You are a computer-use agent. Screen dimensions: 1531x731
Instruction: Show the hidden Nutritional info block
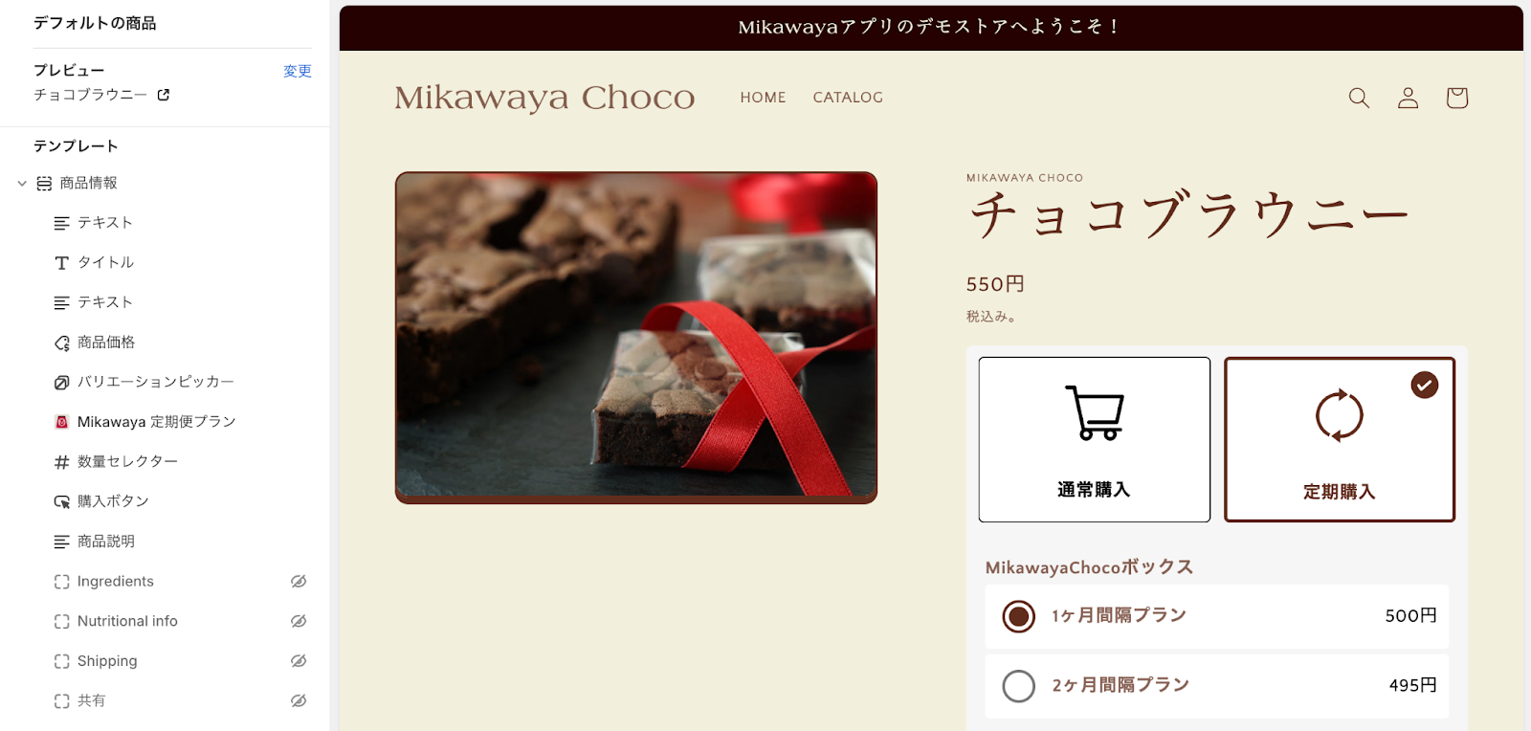pyautogui.click(x=299, y=621)
